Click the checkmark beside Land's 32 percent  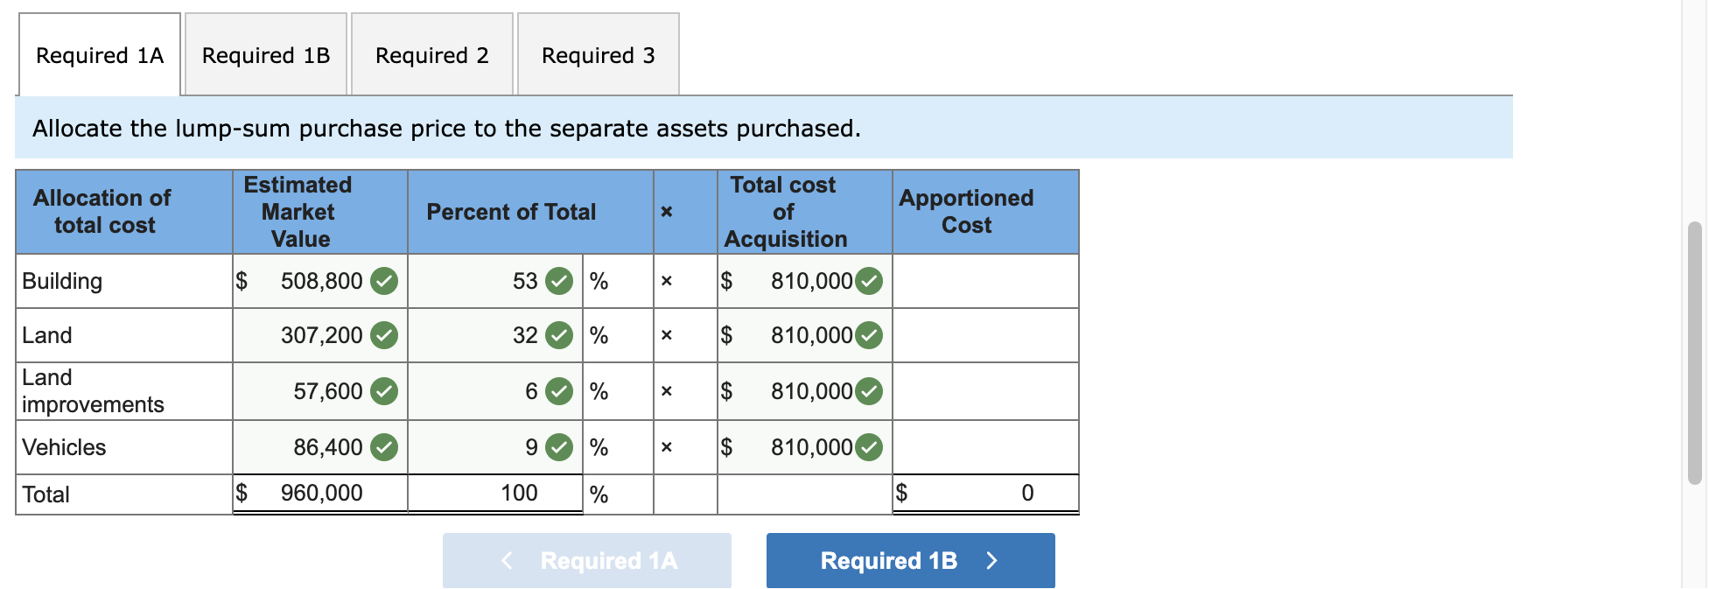pos(557,335)
